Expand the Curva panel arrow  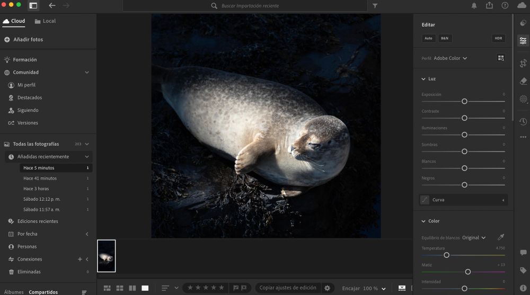pos(503,200)
